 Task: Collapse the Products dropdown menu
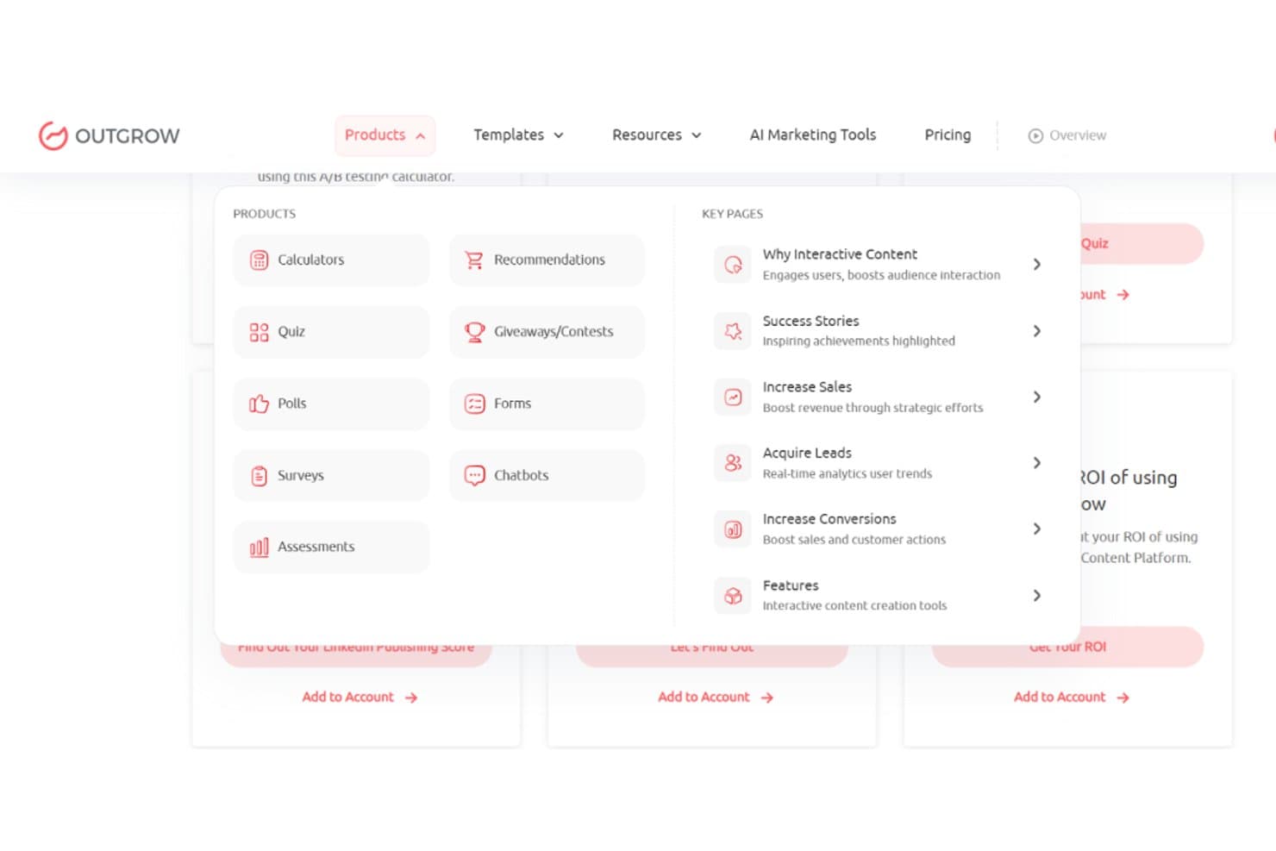click(x=385, y=135)
